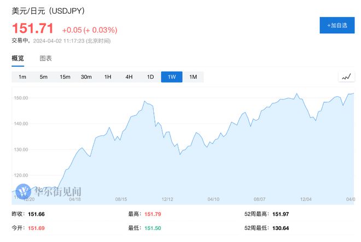
Task: Click the chart peak near 150.00 line
Action: [297, 94]
